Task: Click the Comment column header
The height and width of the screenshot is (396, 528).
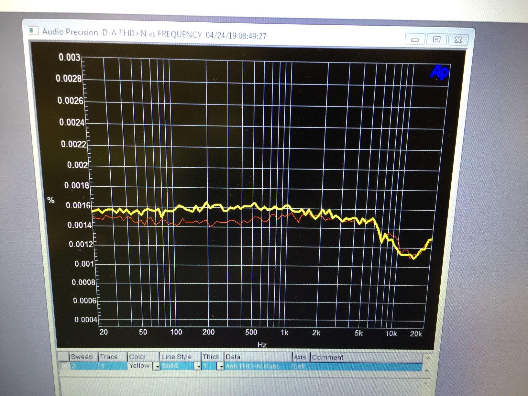Action: point(367,357)
